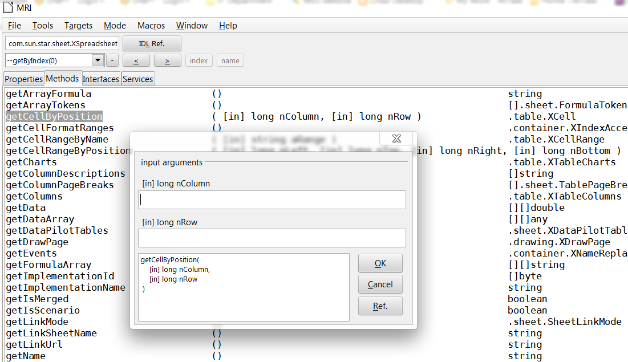Close the input arguments dialog with X
628x362 pixels.
(396, 138)
